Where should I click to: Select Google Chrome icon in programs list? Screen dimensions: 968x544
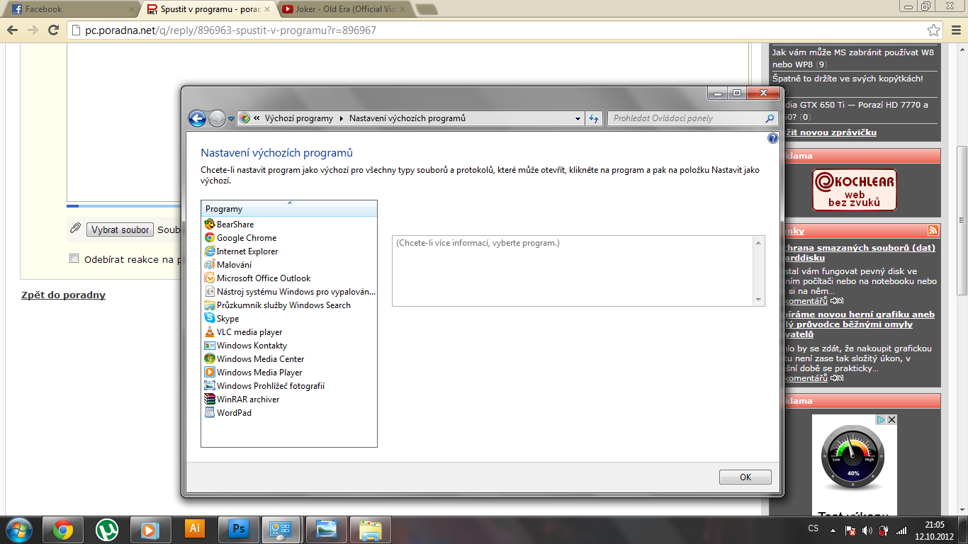(x=210, y=238)
